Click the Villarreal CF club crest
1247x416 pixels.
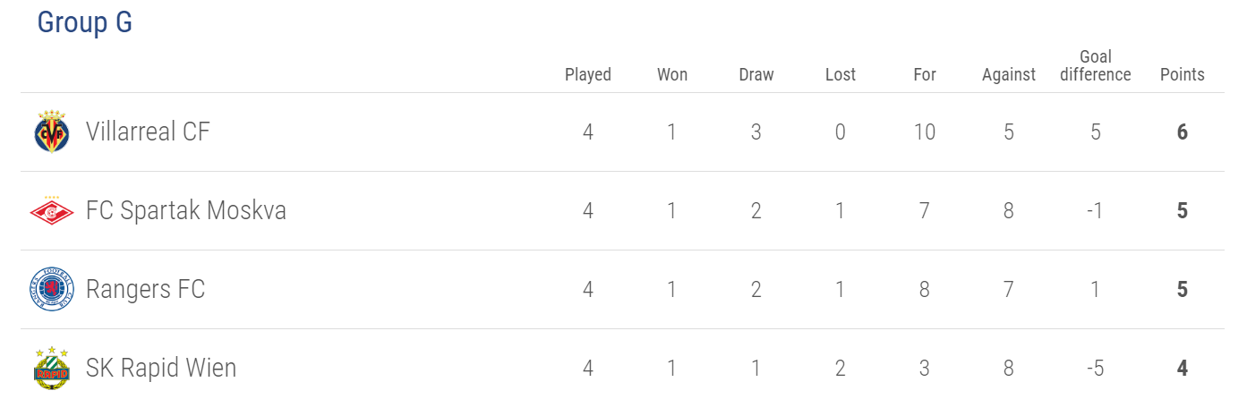click(52, 132)
